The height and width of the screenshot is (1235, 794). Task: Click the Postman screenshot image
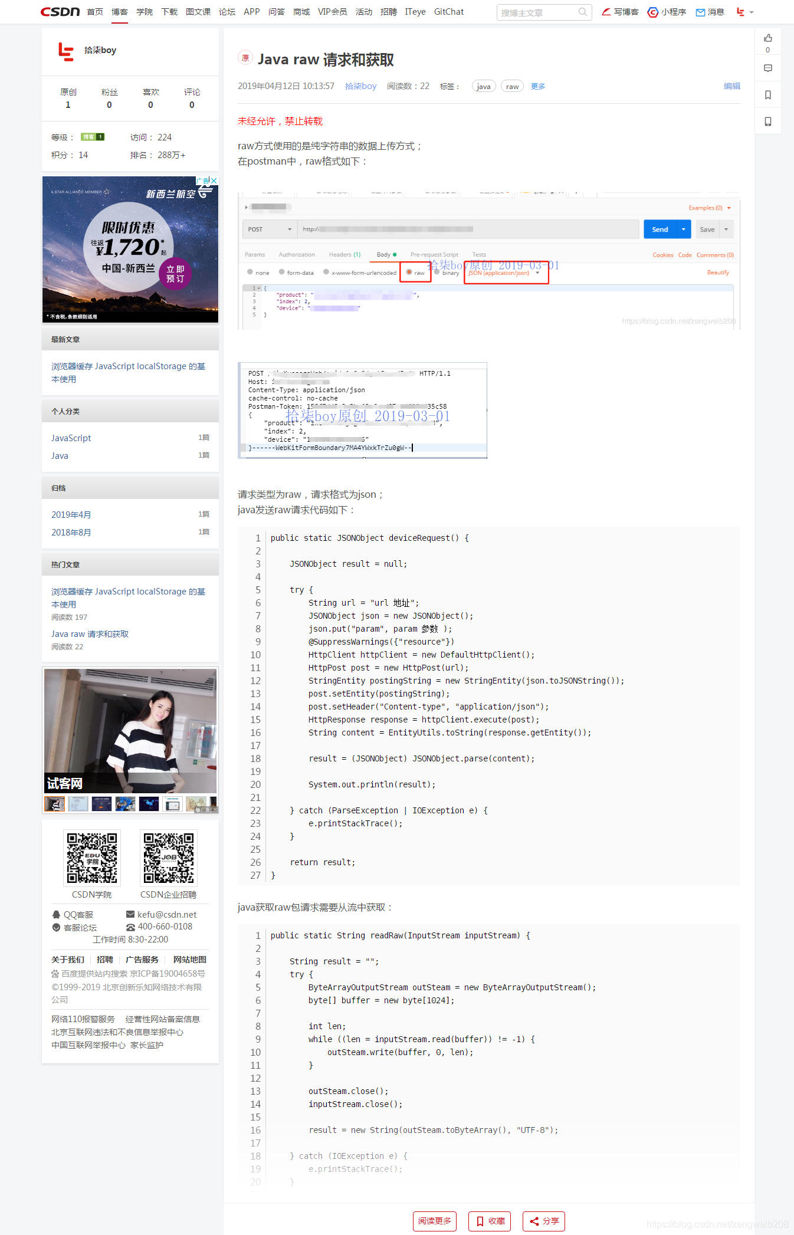click(x=488, y=260)
